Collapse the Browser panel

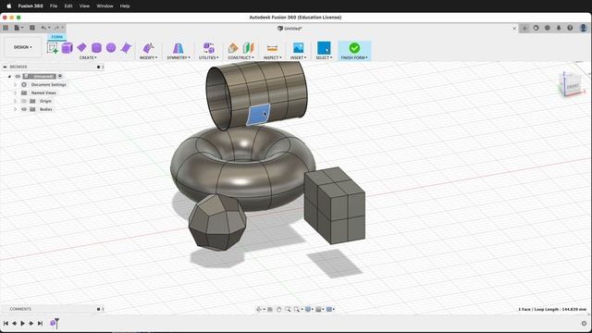point(5,67)
